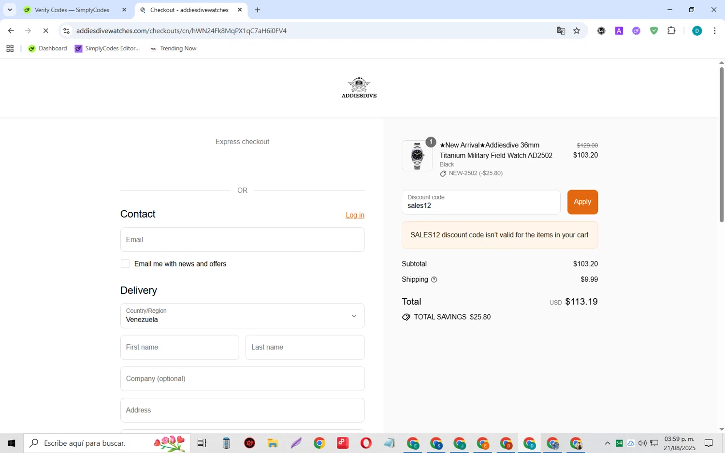Click the watch product thumbnail
Screen dimensions: 725x453
417,156
